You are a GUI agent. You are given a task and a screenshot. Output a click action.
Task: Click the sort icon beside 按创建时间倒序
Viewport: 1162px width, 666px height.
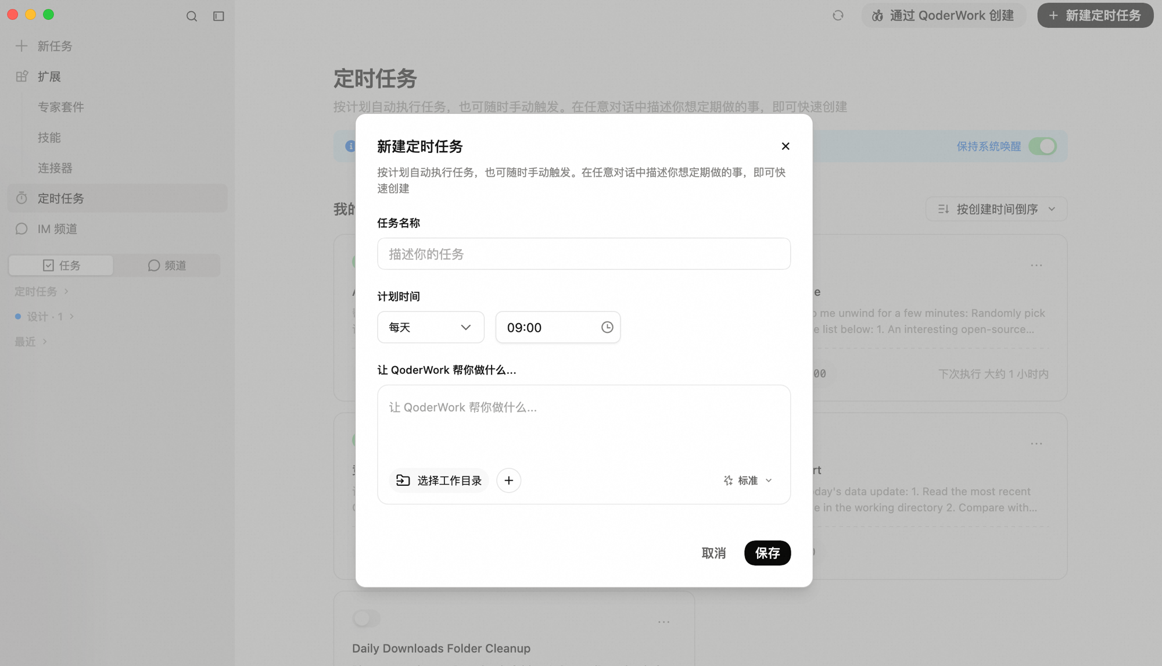click(x=944, y=209)
